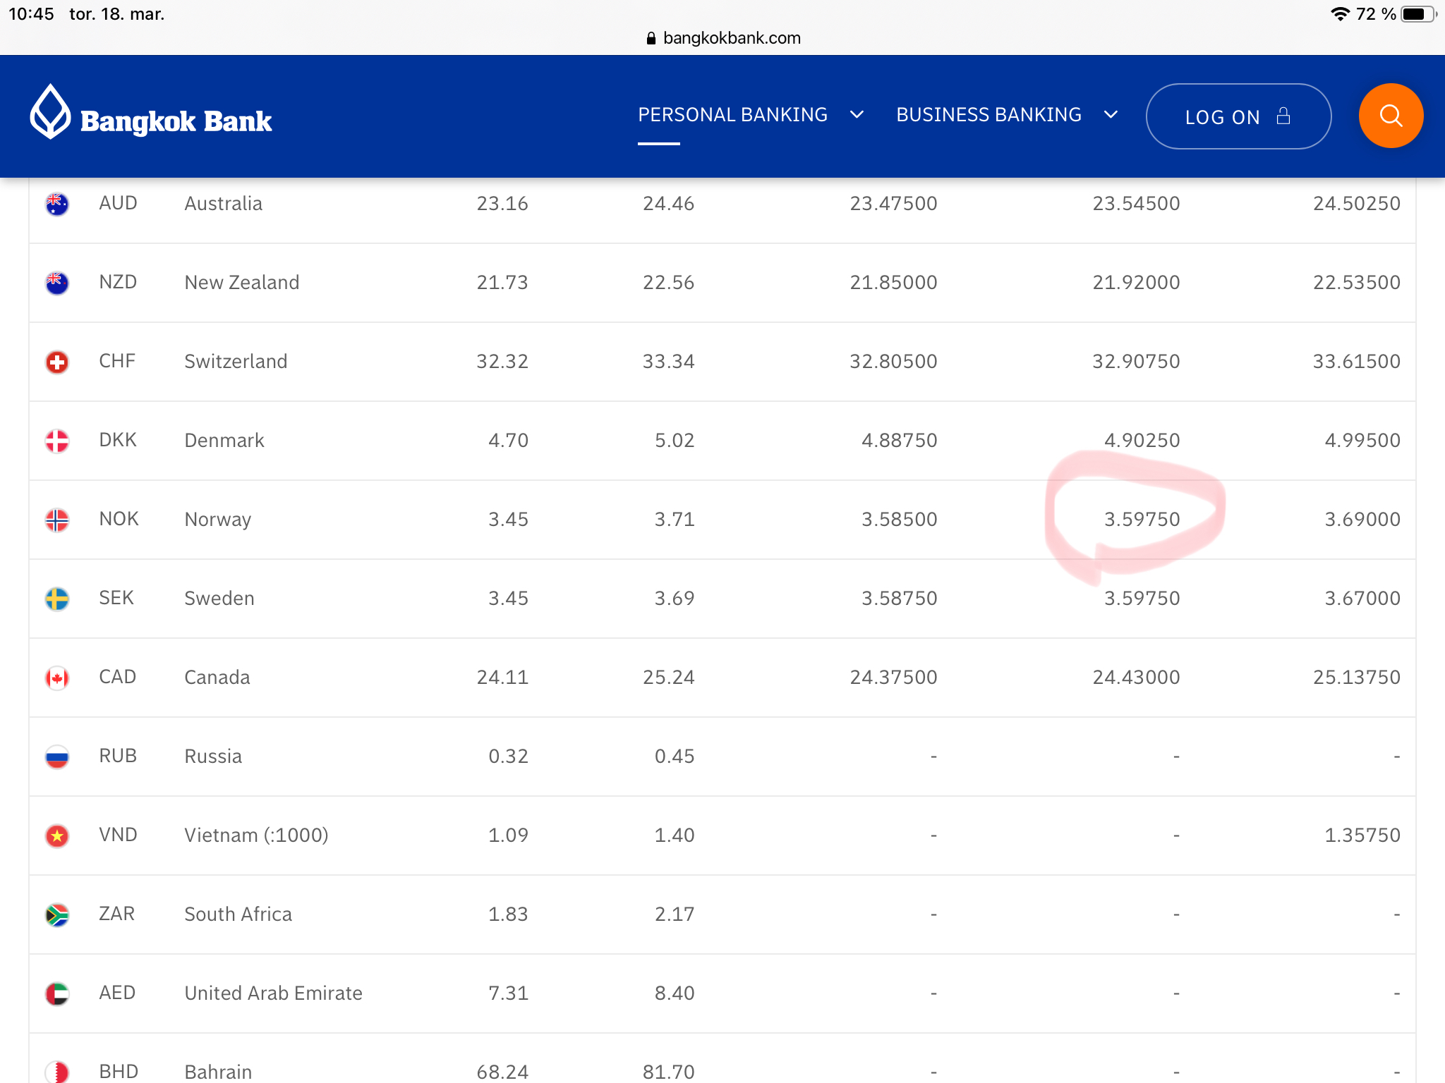The height and width of the screenshot is (1083, 1445).
Task: Select the circled NOK rate 3.59750
Action: click(x=1142, y=520)
